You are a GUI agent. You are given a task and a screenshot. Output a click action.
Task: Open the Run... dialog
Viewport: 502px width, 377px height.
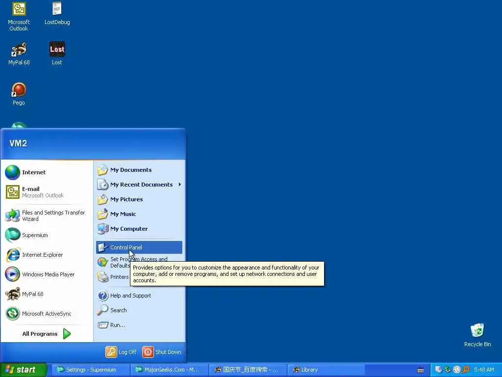[139, 325]
